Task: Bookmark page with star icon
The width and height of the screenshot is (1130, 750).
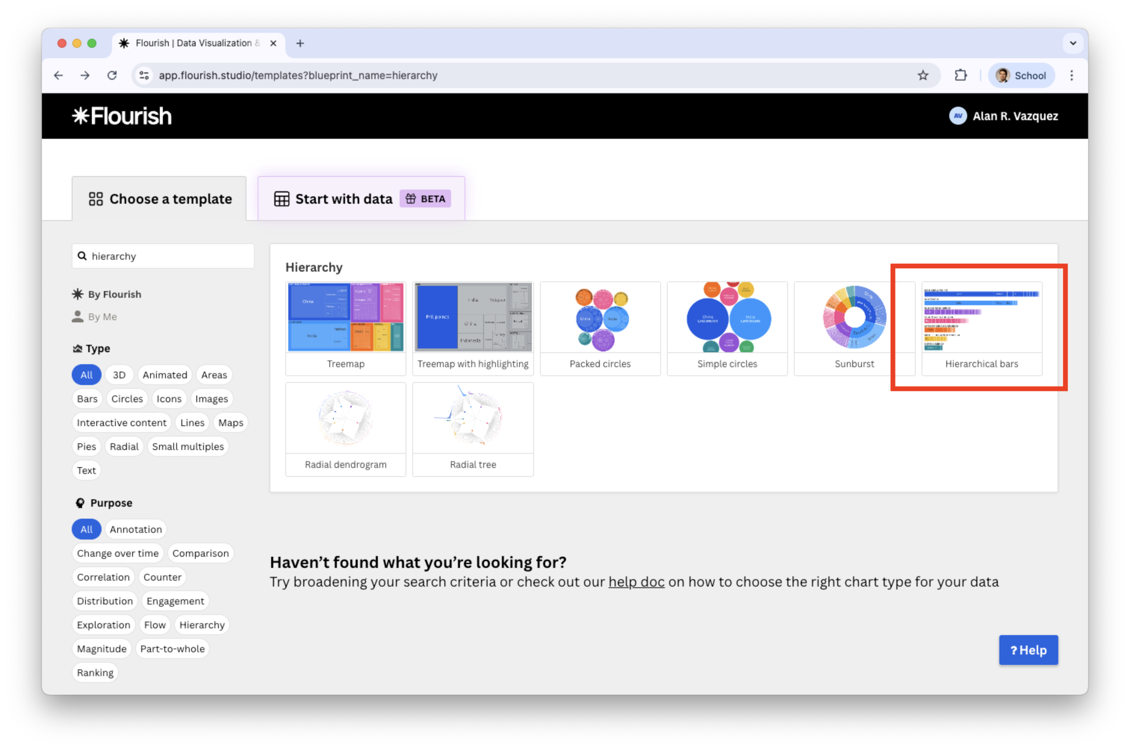Action: (923, 76)
